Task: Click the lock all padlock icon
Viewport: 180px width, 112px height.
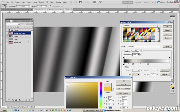Action: (18, 27)
